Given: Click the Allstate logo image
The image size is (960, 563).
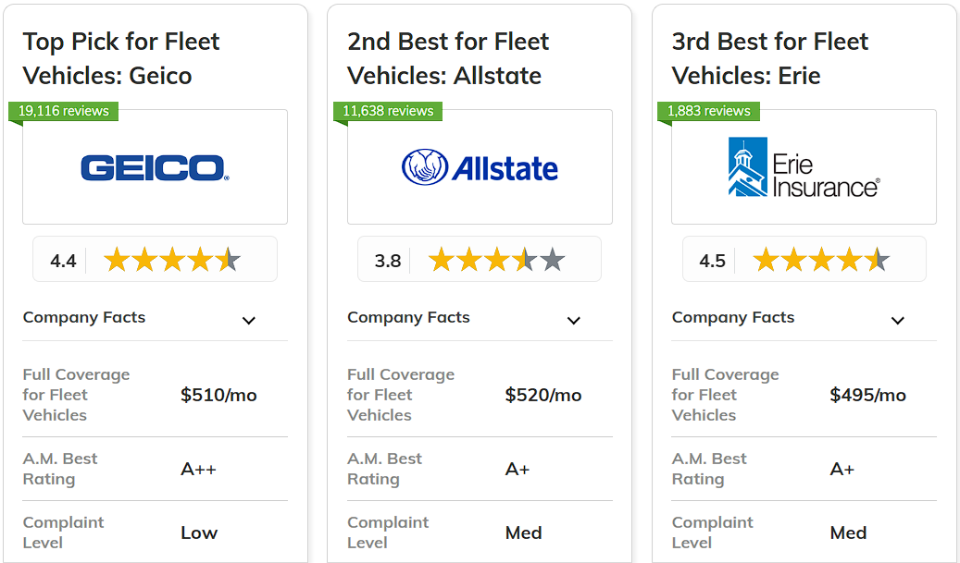Looking at the screenshot, I should (480, 167).
